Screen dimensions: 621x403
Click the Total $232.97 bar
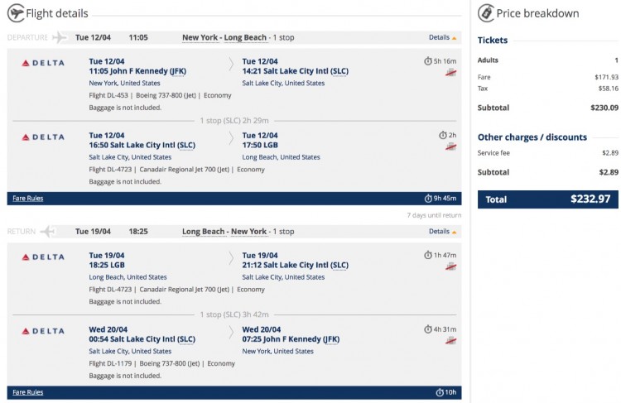click(x=548, y=199)
